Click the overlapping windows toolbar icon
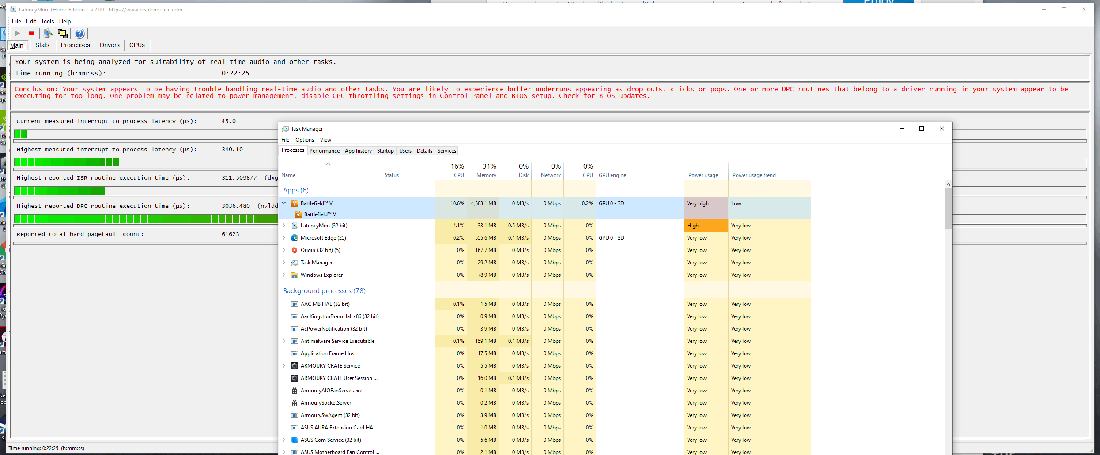Viewport: 1100px width, 455px height. pyautogui.click(x=63, y=34)
